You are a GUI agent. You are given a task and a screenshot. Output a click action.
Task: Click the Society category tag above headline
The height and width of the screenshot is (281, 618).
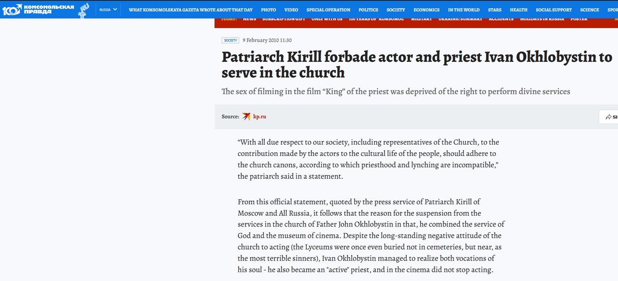click(230, 40)
